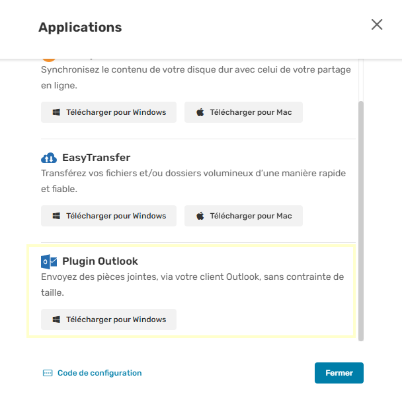The image size is (402, 402).
Task: Click the Apple logo in the sync app Mac button
Action: 200,112
